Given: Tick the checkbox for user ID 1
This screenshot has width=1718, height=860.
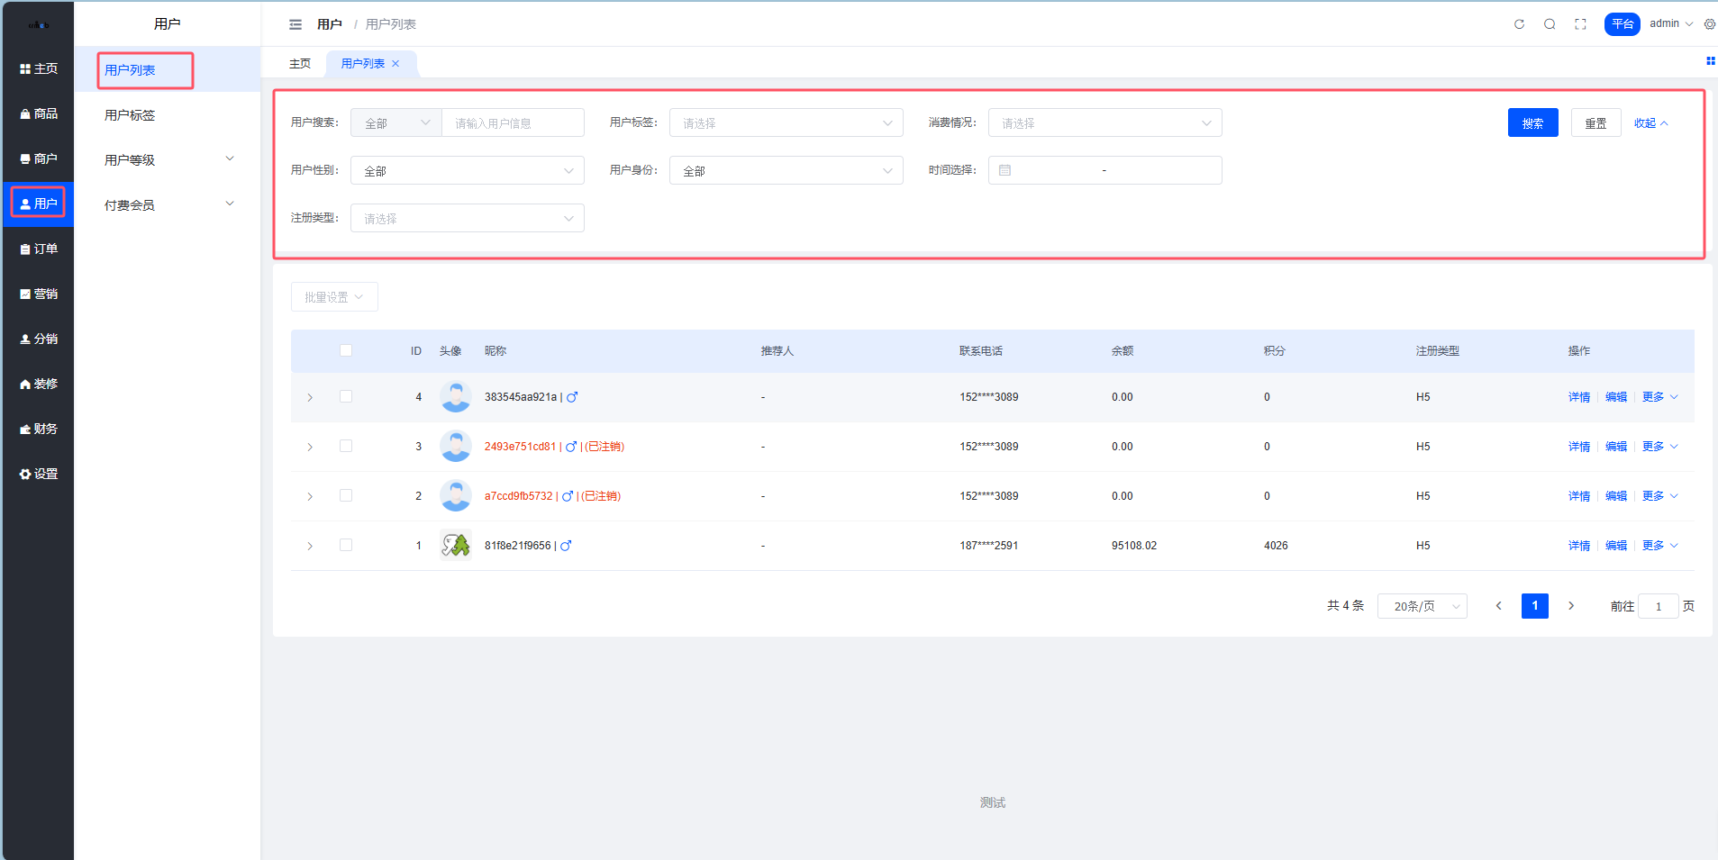Looking at the screenshot, I should 346,545.
